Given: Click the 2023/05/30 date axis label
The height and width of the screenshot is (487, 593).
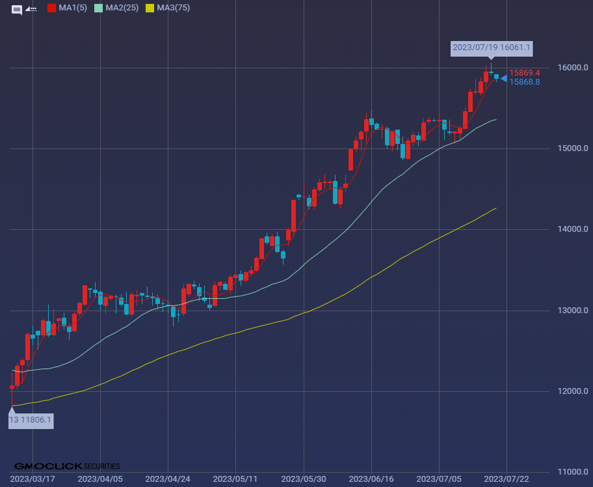Looking at the screenshot, I should (x=303, y=479).
